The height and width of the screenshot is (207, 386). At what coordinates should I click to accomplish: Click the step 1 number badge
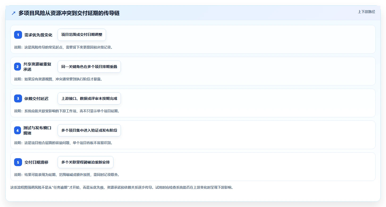click(x=18, y=35)
